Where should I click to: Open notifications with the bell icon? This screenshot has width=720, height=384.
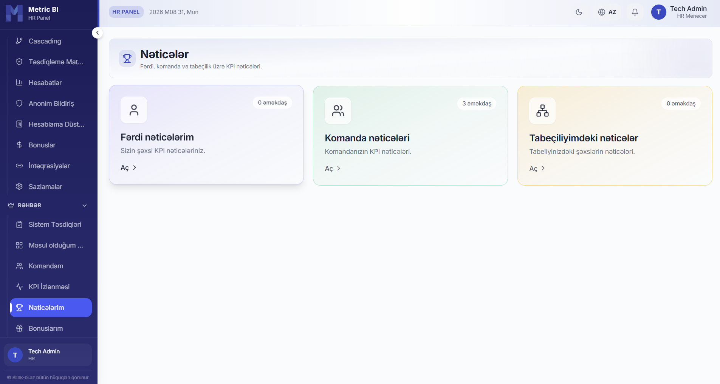[635, 12]
